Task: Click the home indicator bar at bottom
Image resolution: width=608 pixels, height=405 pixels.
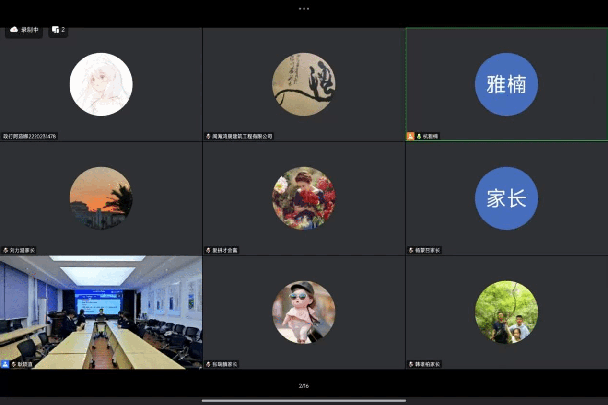Action: [304, 401]
